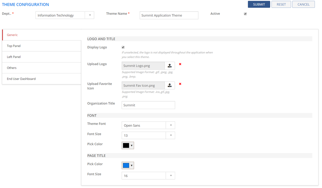The height and width of the screenshot is (188, 322).
Task: Open the Page Title Font Size dropdown
Action: [x=171, y=176]
